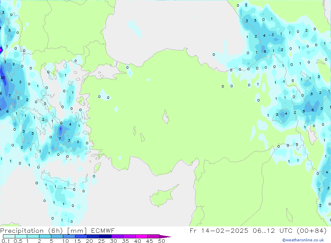Click the '45' legend scale label
Viewport: 331px width, 243px height.
coord(150,241)
